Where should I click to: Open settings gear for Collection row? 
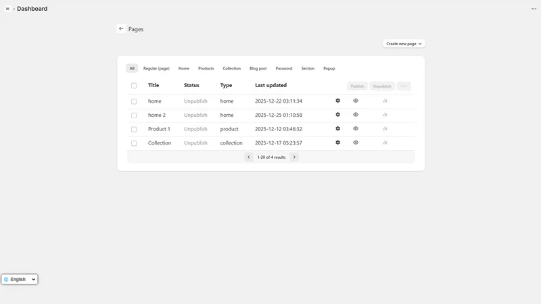tap(337, 143)
